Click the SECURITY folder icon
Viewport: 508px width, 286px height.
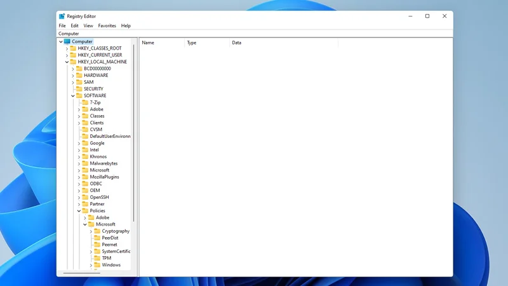pos(79,89)
